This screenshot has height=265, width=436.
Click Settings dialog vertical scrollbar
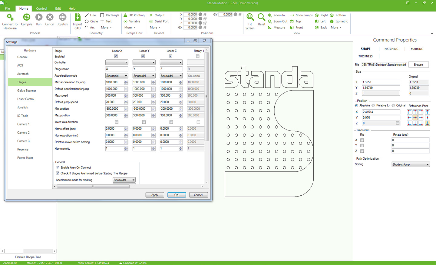click(x=207, y=97)
